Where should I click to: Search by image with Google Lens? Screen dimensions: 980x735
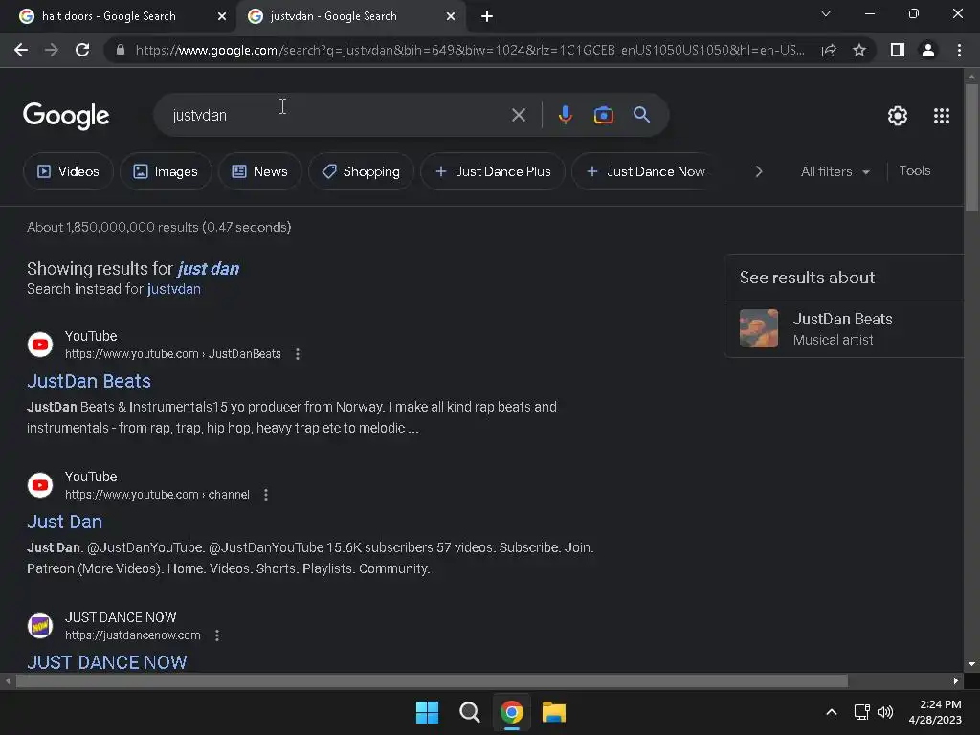click(x=603, y=115)
